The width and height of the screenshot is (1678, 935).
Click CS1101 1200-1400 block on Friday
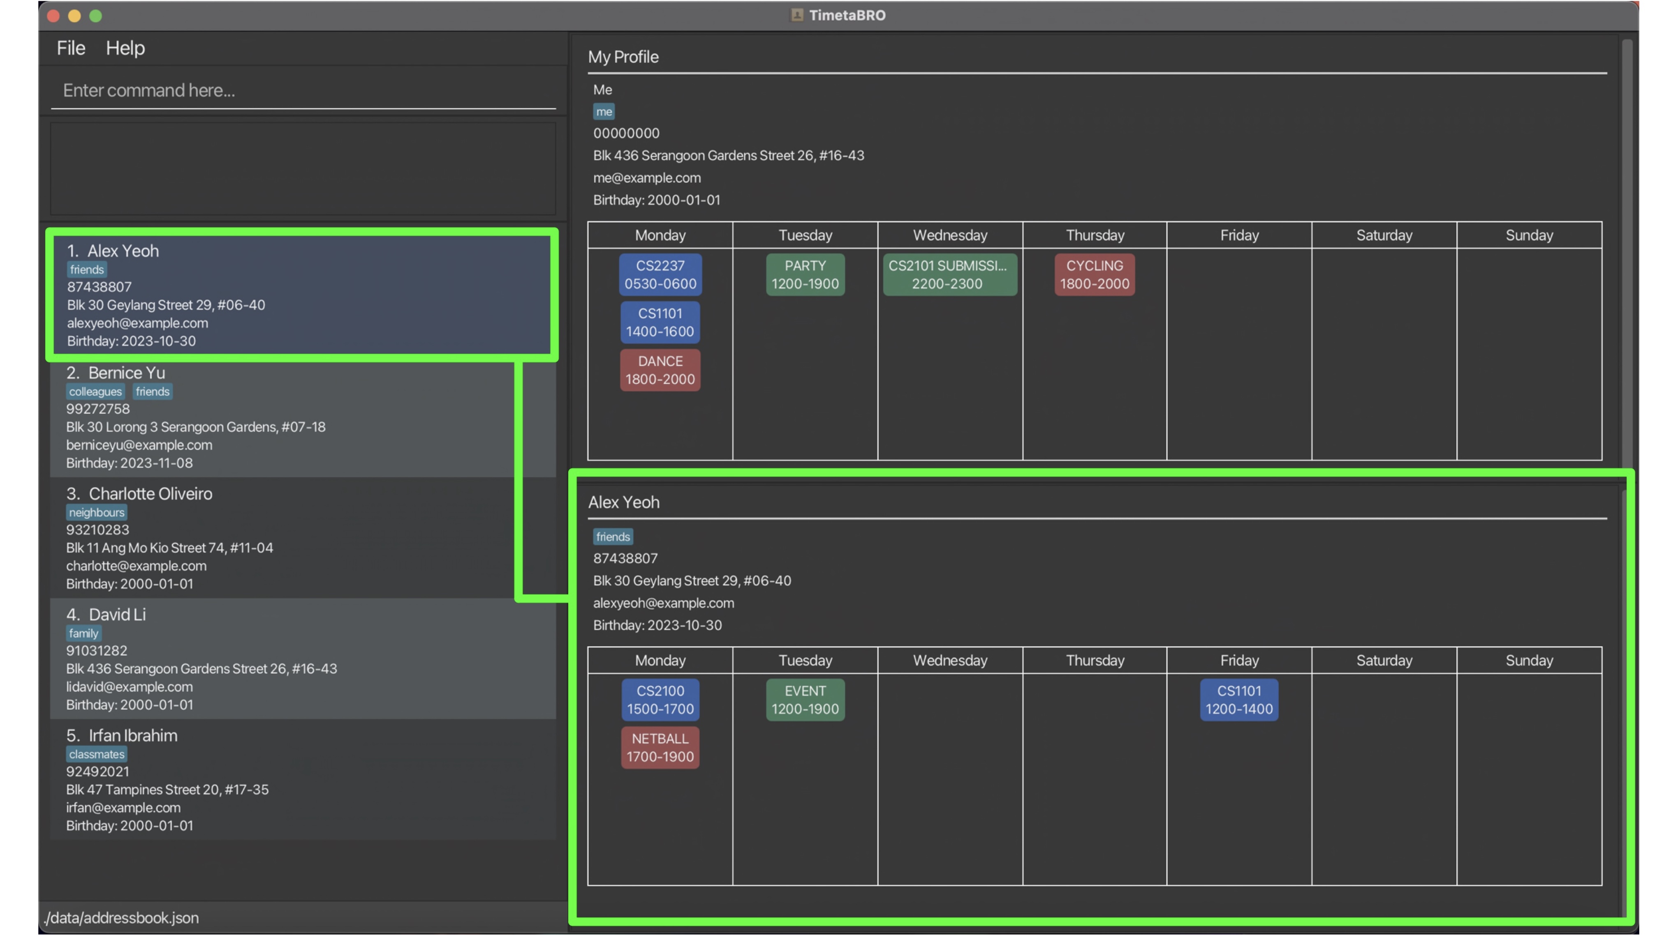[x=1239, y=700]
